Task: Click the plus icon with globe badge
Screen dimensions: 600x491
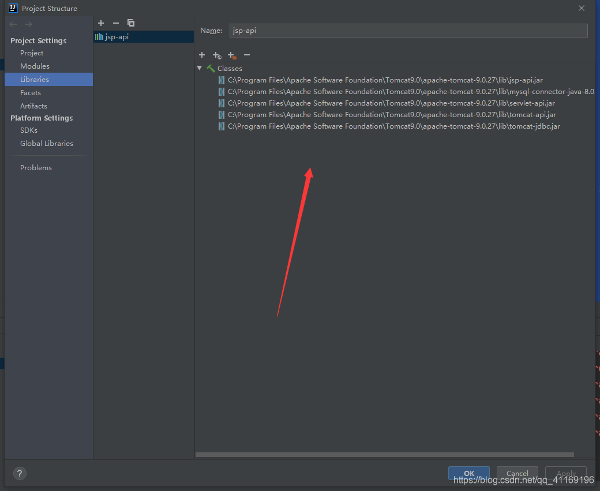Action: pyautogui.click(x=217, y=55)
